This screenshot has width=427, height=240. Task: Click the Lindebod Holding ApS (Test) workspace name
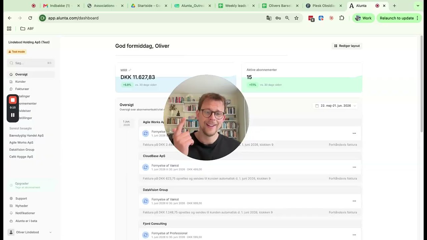tap(29, 42)
